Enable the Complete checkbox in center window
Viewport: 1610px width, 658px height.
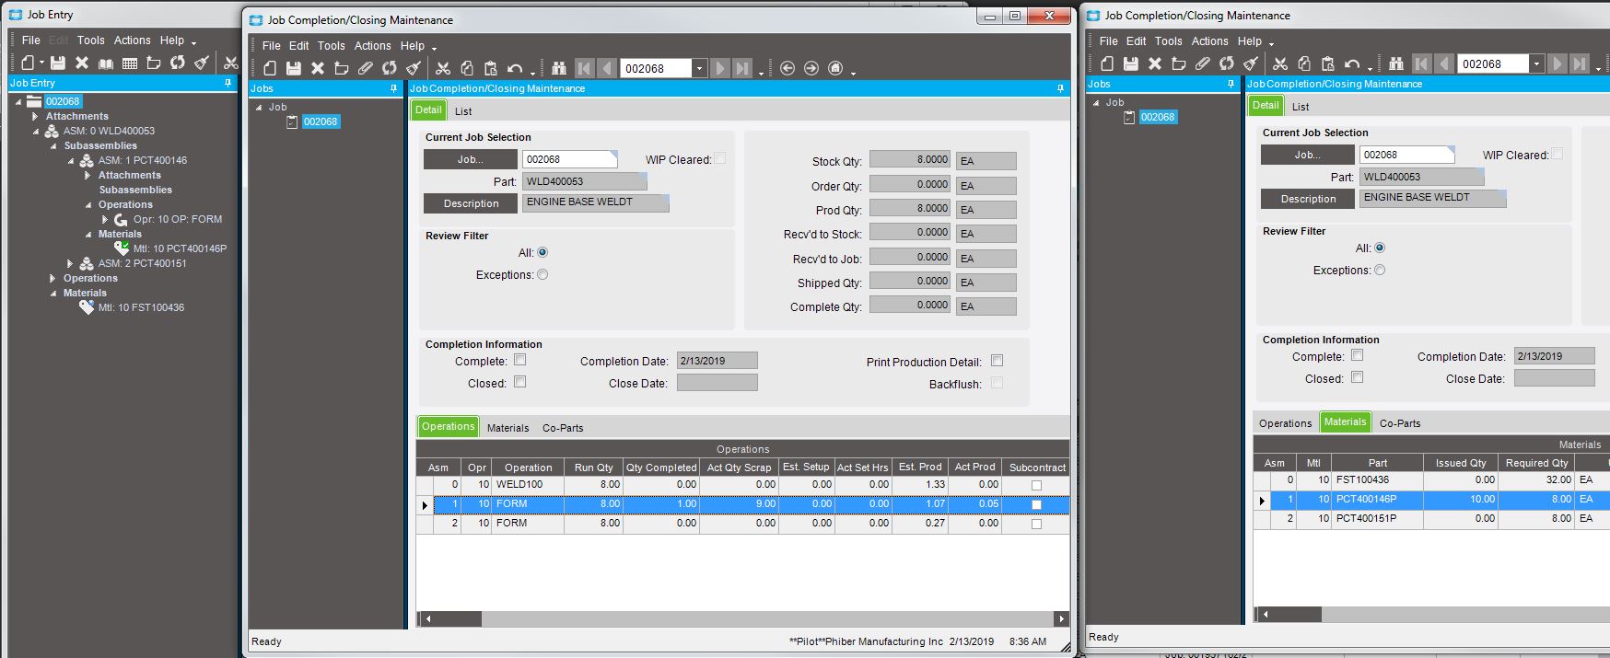(x=520, y=360)
